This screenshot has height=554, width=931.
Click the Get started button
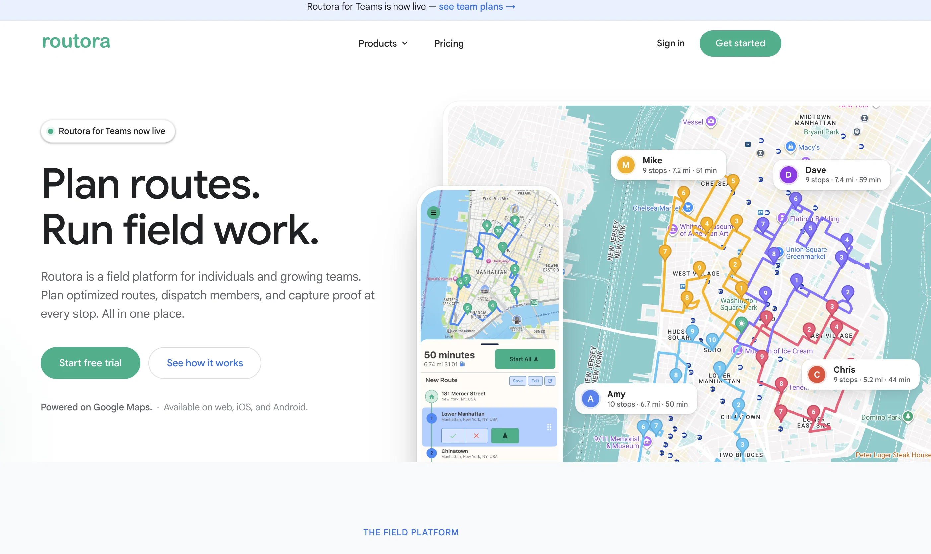click(740, 43)
